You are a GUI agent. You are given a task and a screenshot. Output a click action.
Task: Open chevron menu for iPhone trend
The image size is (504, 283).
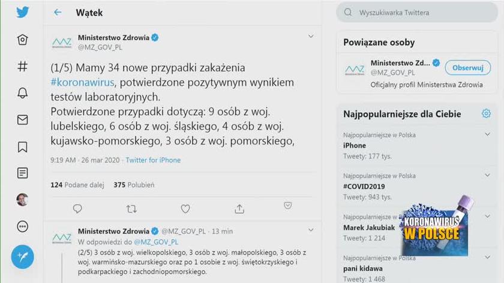487,136
